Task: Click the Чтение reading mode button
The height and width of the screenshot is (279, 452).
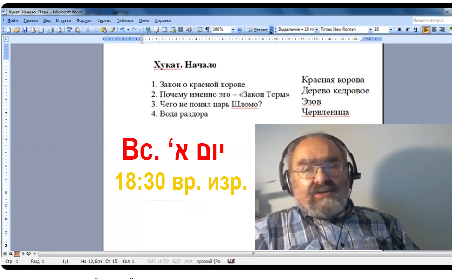Action: [258, 29]
